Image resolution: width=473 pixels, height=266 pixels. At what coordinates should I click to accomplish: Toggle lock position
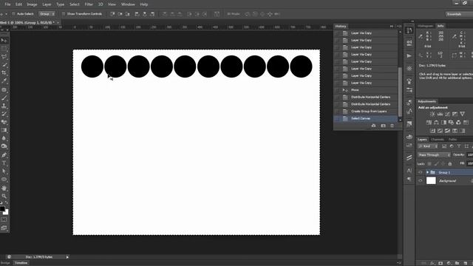(443, 164)
